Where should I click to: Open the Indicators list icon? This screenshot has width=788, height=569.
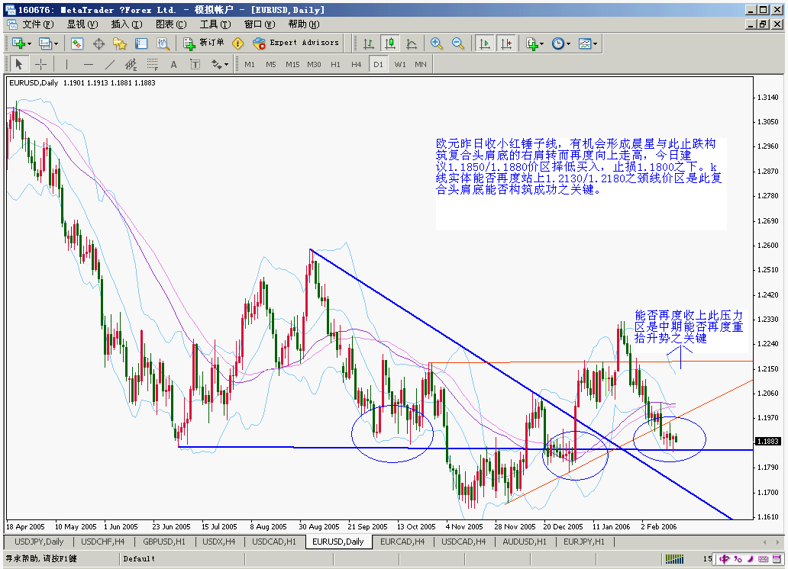coord(531,43)
